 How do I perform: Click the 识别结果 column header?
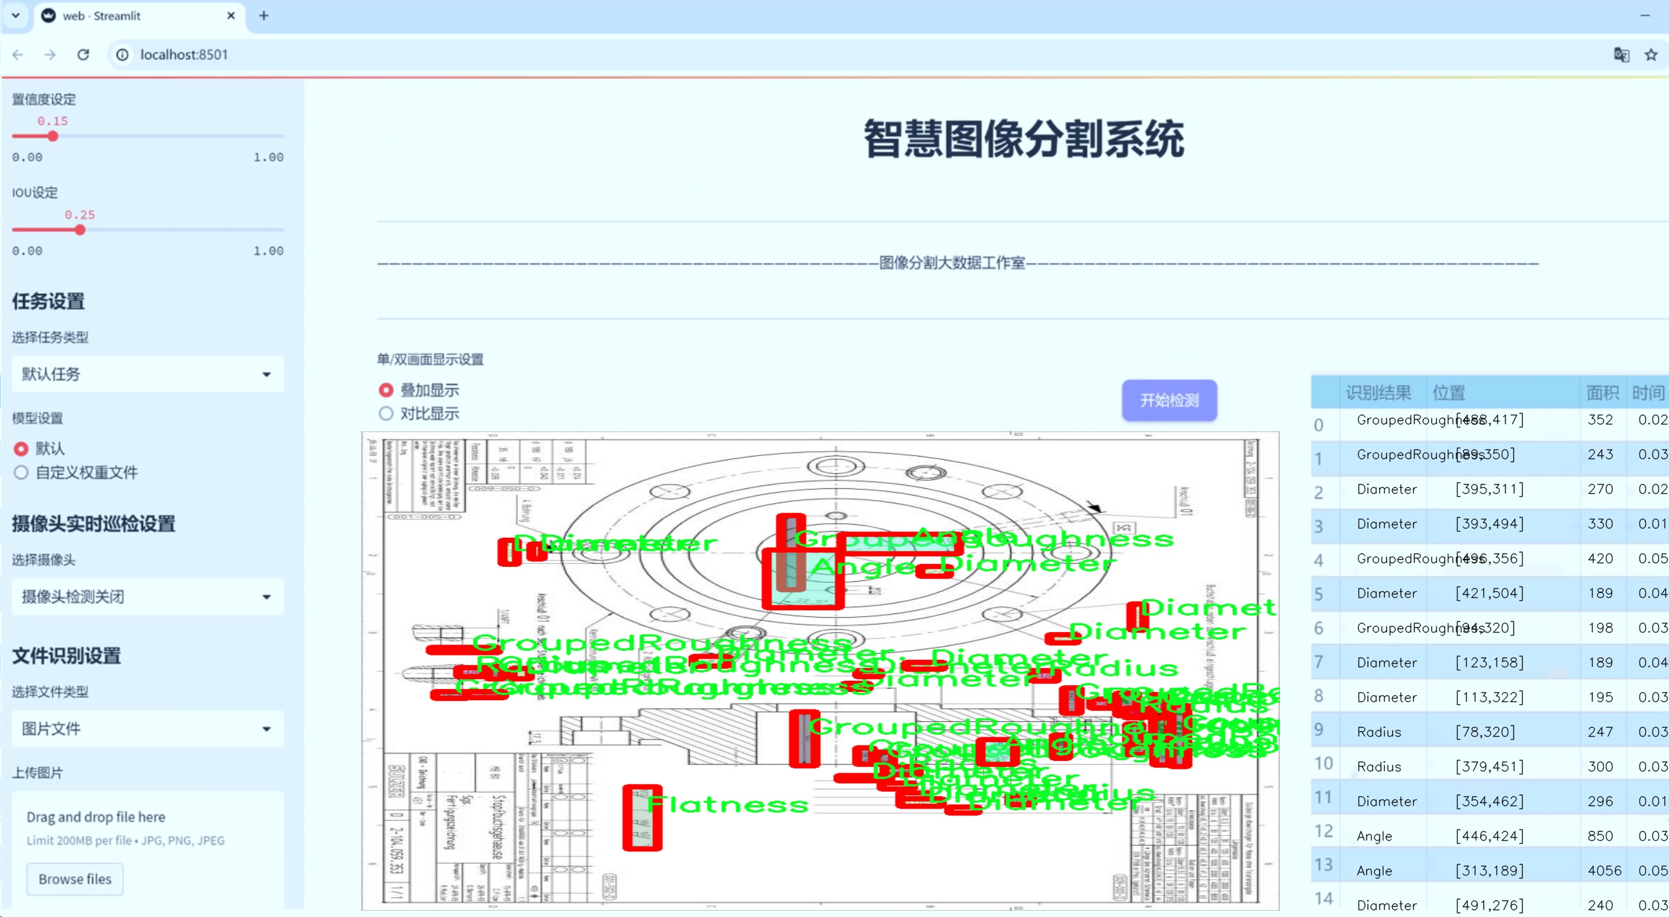tap(1378, 392)
